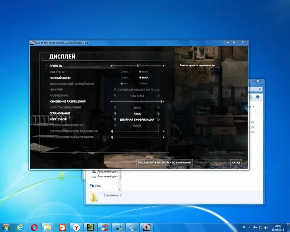The width and height of the screenshot is (290, 232).
Task: Click left arrow for Верт. синхр.
Action: click(x=115, y=119)
